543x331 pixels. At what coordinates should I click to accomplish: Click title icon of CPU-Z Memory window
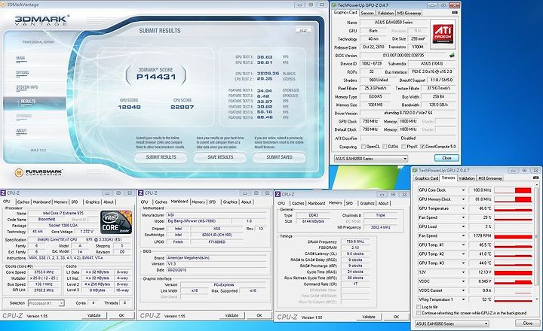click(278, 194)
